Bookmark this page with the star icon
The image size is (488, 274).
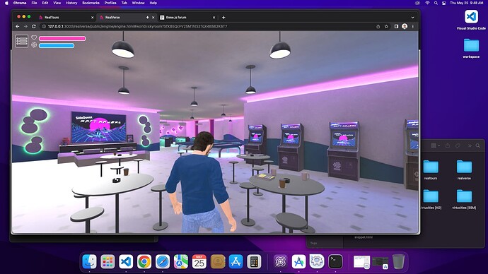point(386,26)
